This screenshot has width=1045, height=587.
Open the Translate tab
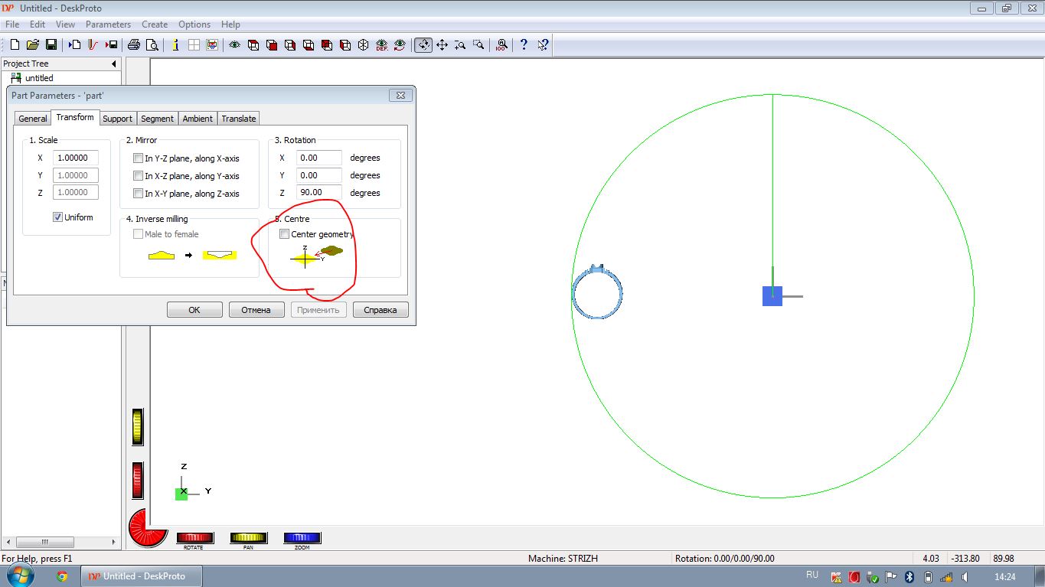(238, 119)
